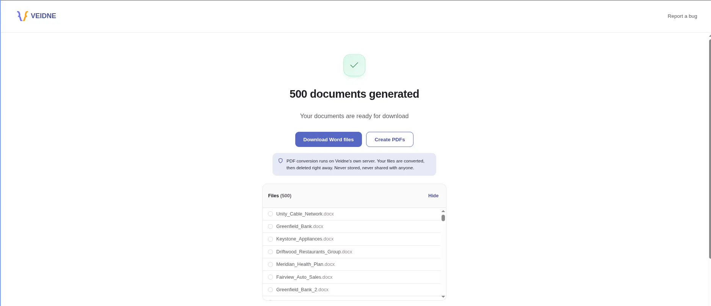
Task: Click the page vertical scrollbar
Action: (x=709, y=148)
